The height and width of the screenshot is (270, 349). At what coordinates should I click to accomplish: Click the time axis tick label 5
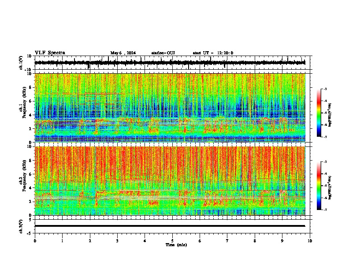coord(172,241)
